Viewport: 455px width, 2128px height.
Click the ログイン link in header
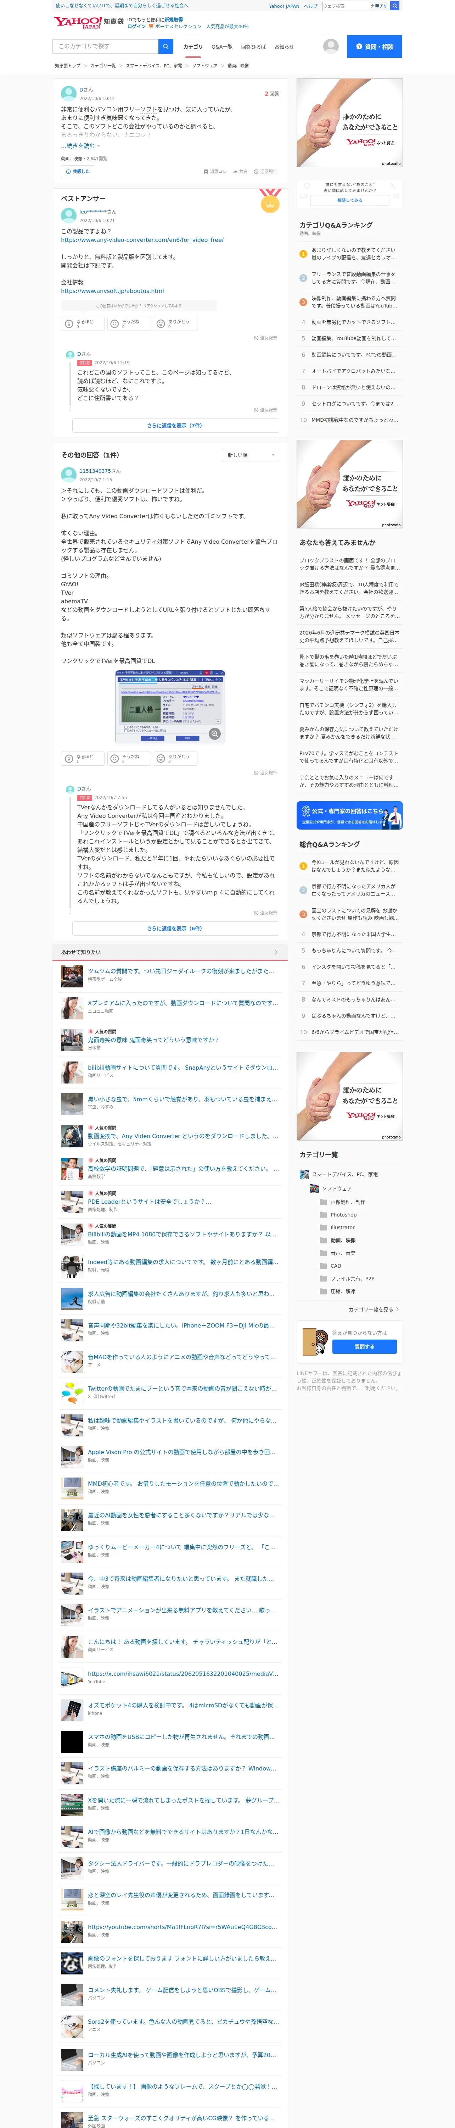(136, 27)
